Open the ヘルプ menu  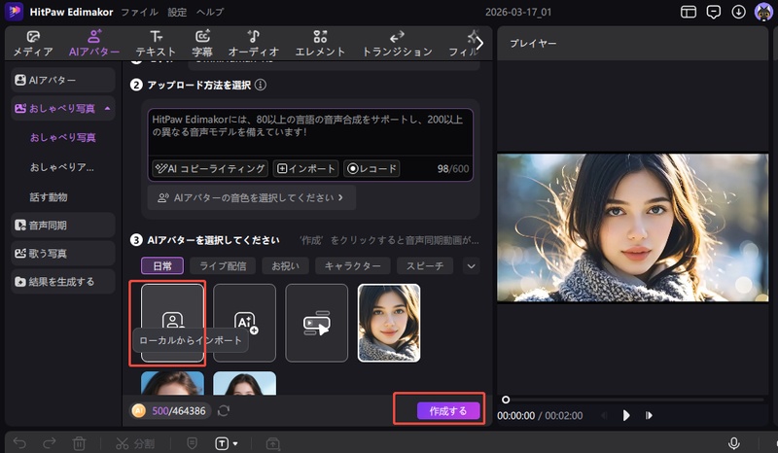click(x=210, y=12)
